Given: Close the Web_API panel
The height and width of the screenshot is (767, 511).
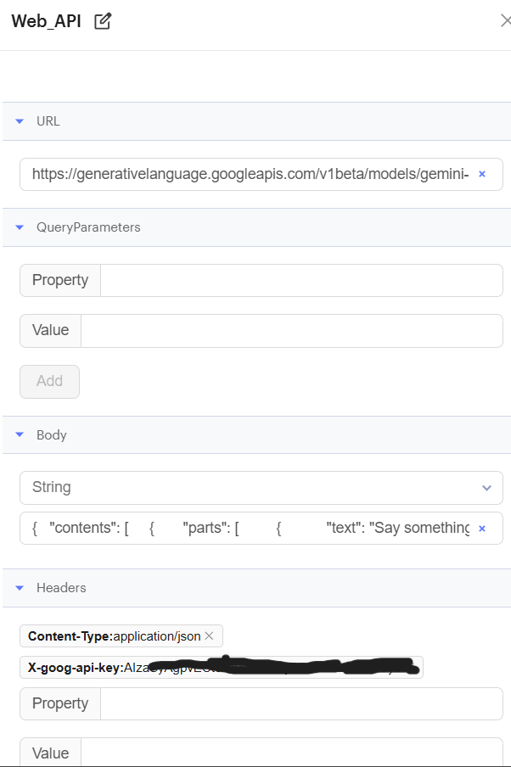Looking at the screenshot, I should point(505,21).
